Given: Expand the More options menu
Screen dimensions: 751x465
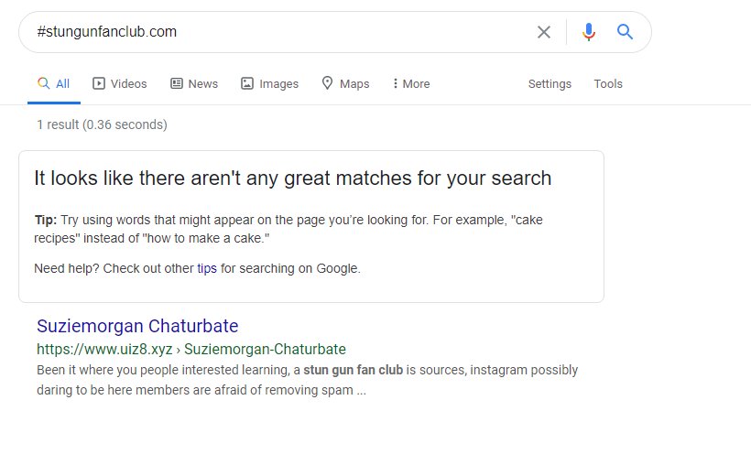Looking at the screenshot, I should [411, 84].
